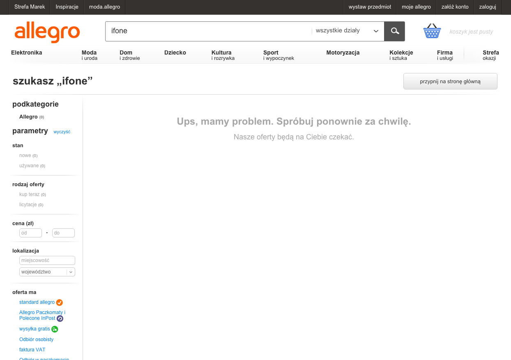This screenshot has width=511, height=360.
Task: Click wystaw przedmiot
Action: click(x=370, y=7)
